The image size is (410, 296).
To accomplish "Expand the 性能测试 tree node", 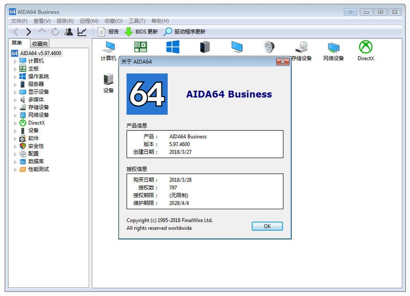I will pyautogui.click(x=15, y=170).
